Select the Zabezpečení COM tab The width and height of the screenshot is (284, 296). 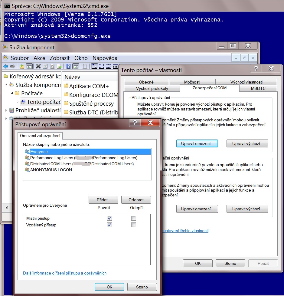tap(210, 88)
